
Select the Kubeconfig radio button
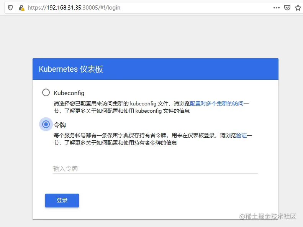click(x=46, y=92)
